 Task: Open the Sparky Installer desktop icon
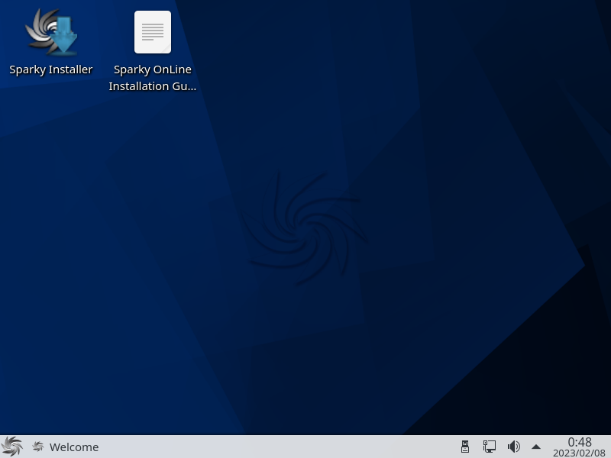[51, 31]
